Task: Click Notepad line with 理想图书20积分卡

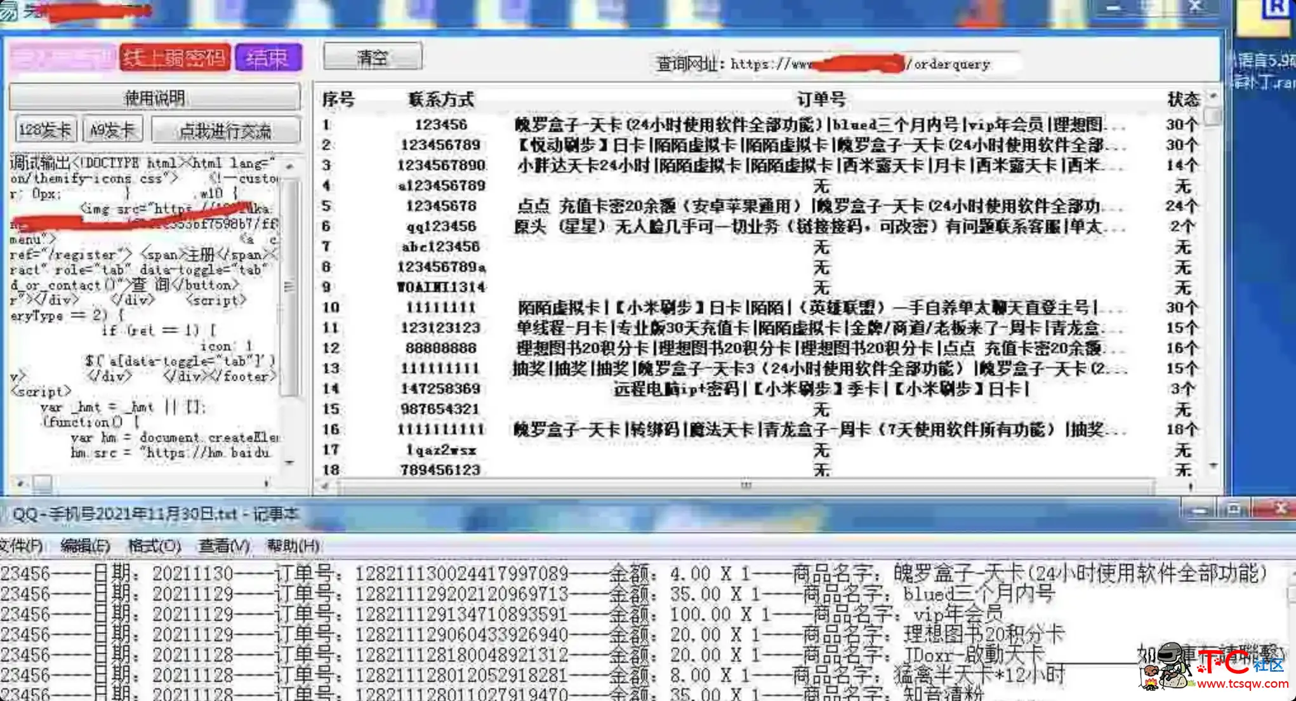Action: click(532, 634)
